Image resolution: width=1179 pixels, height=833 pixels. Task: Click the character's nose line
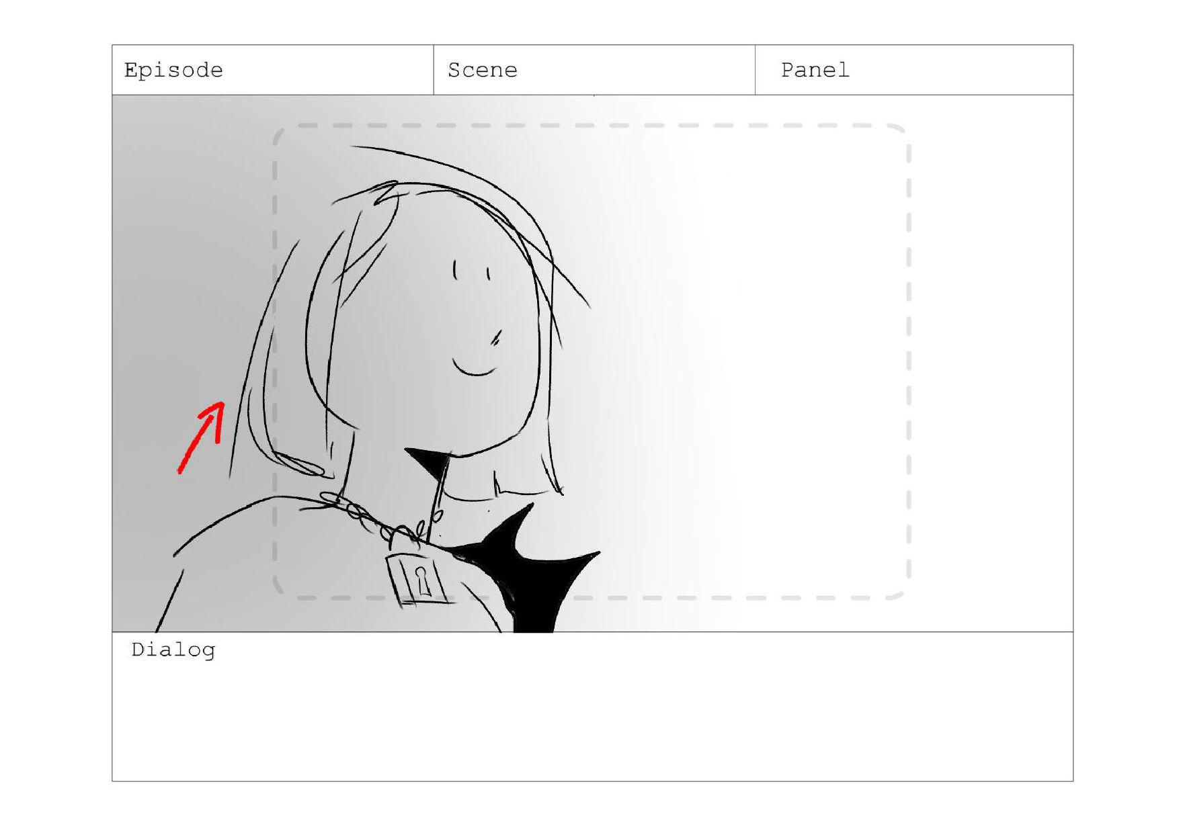click(x=497, y=337)
